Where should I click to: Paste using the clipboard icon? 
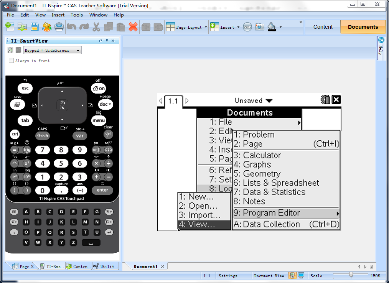121,27
